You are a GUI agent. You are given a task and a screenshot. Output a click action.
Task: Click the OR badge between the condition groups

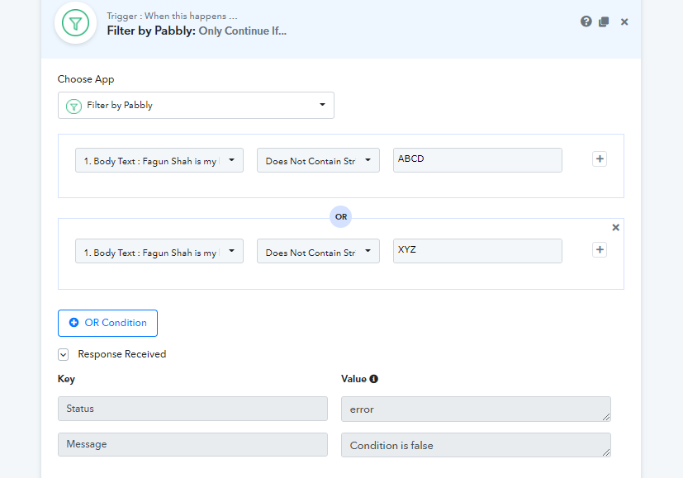(340, 216)
